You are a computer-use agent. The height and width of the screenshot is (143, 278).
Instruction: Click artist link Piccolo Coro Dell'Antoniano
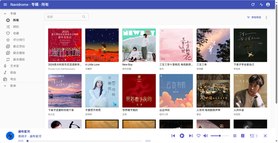(62, 69)
